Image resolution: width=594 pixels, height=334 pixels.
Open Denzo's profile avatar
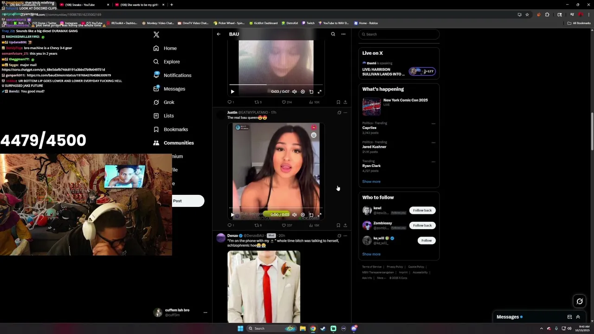point(221,238)
